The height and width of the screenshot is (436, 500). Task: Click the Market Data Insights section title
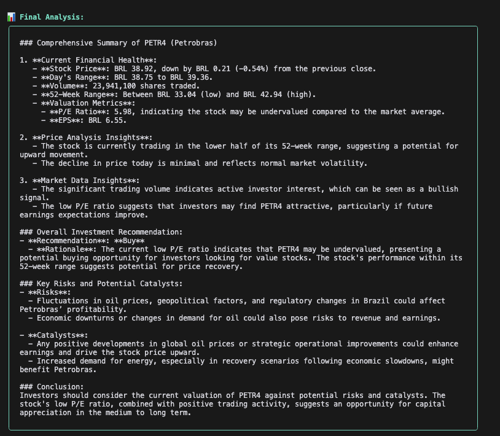coord(80,181)
